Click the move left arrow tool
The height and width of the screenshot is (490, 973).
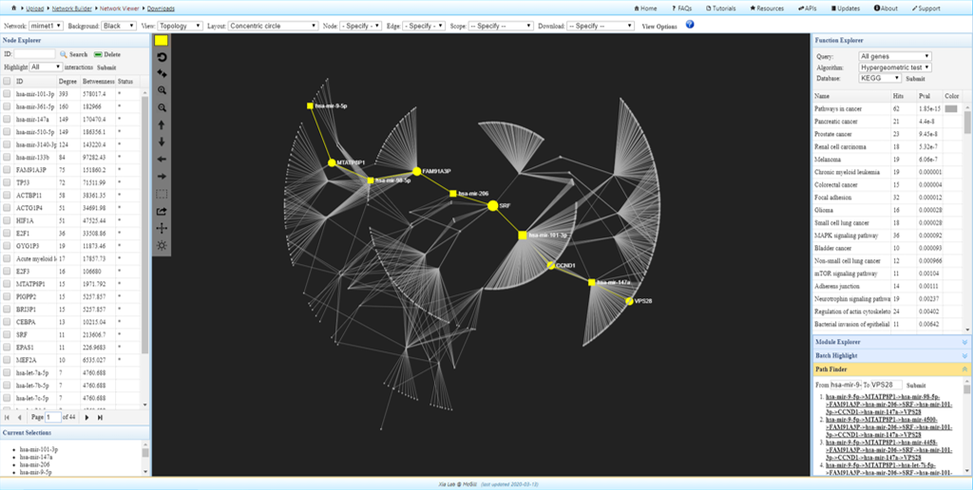[x=162, y=159]
